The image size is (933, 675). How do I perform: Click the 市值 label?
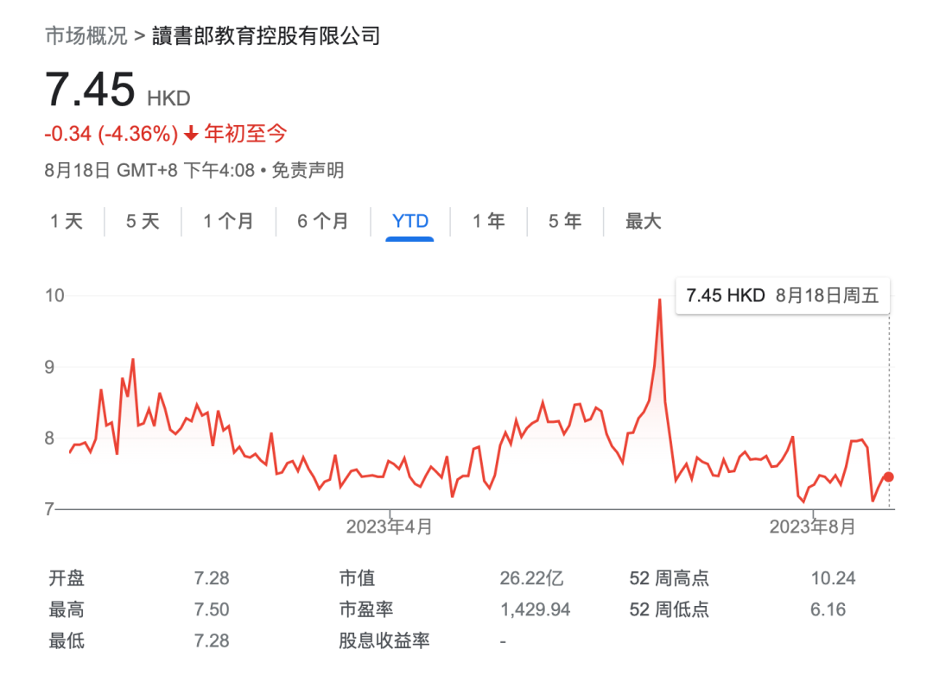pyautogui.click(x=357, y=578)
